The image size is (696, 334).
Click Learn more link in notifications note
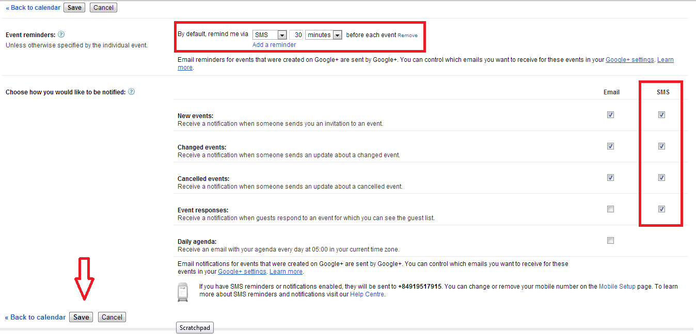click(286, 272)
